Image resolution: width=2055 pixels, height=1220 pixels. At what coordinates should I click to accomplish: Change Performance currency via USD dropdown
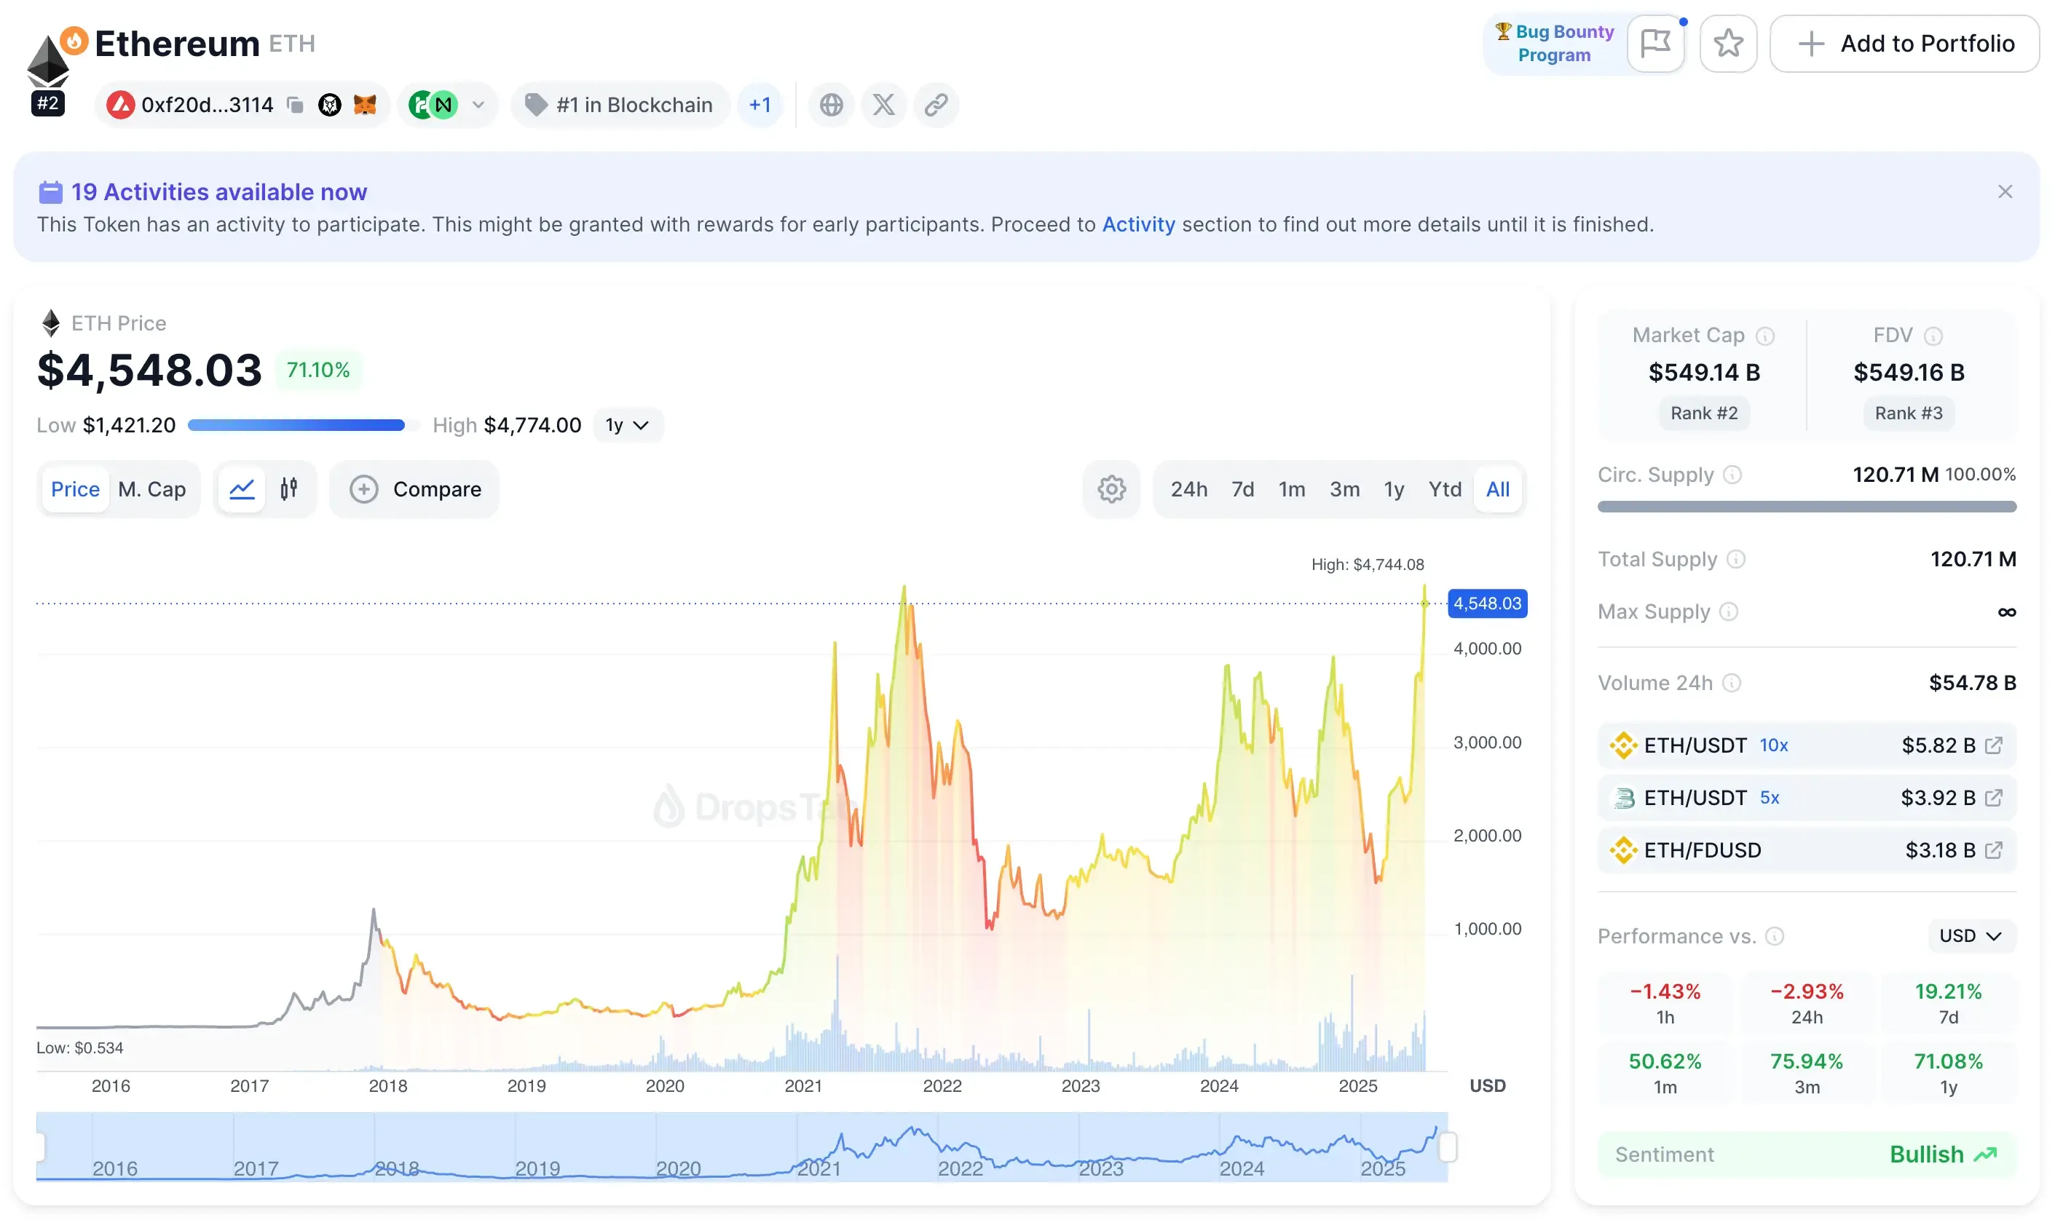(x=1970, y=935)
